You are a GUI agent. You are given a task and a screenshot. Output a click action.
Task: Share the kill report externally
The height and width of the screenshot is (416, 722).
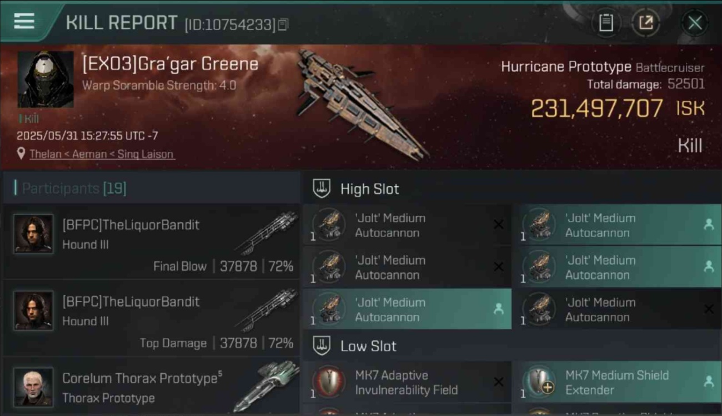tap(645, 23)
